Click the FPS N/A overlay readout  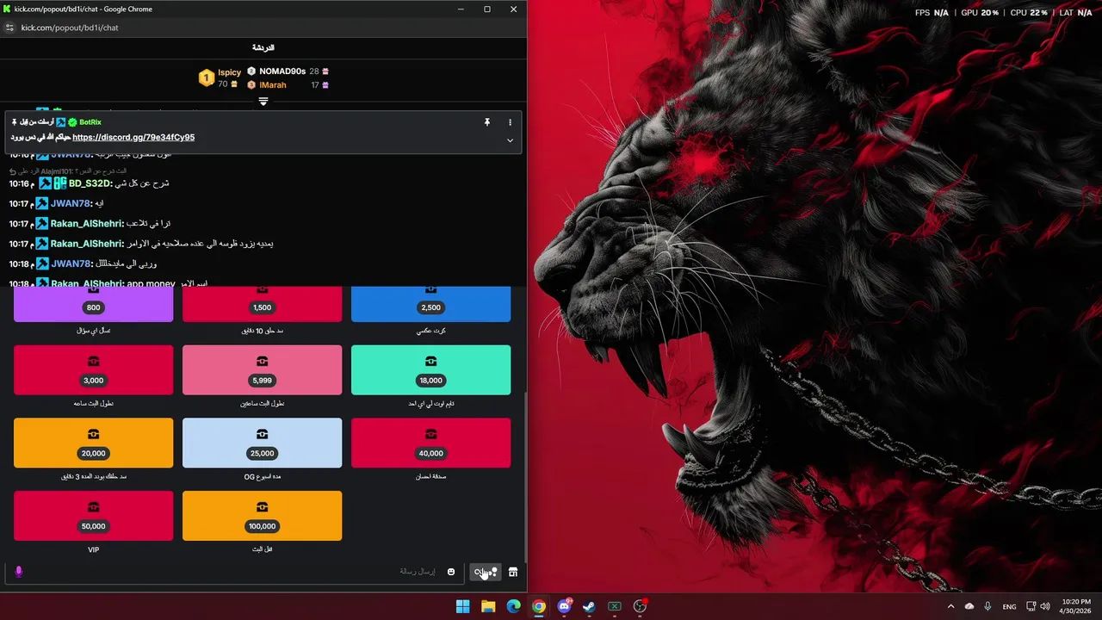coord(932,13)
